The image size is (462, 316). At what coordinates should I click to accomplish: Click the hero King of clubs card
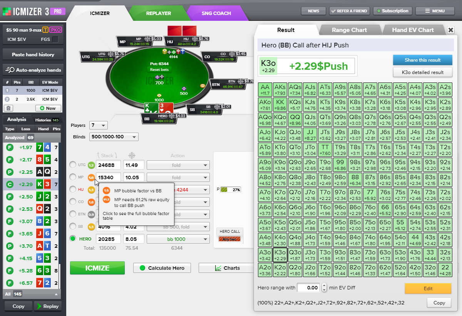151,108
